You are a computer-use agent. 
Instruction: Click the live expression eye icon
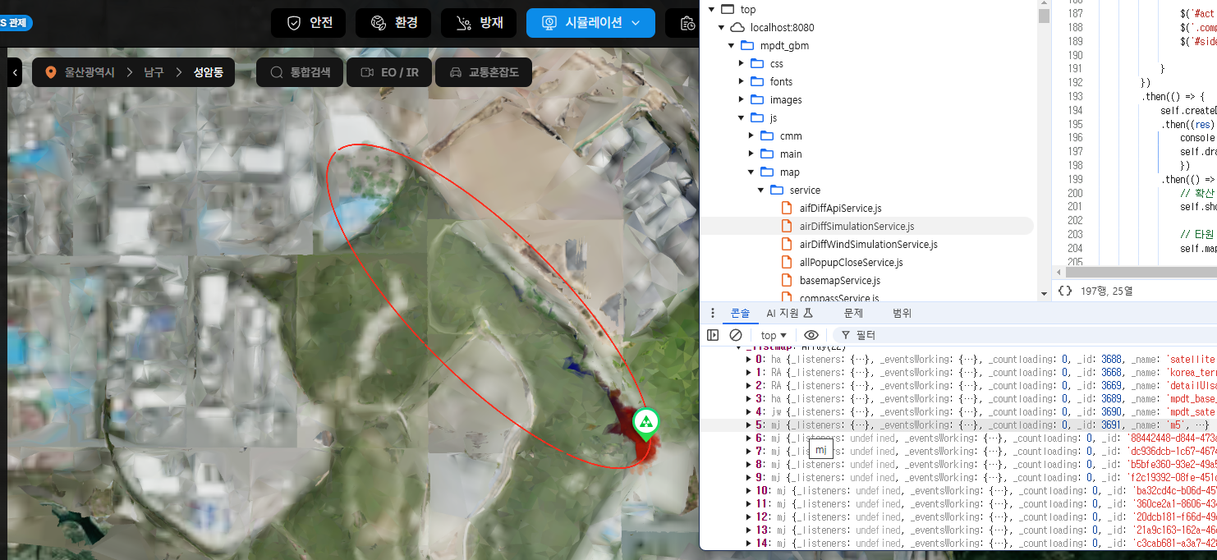(x=811, y=335)
